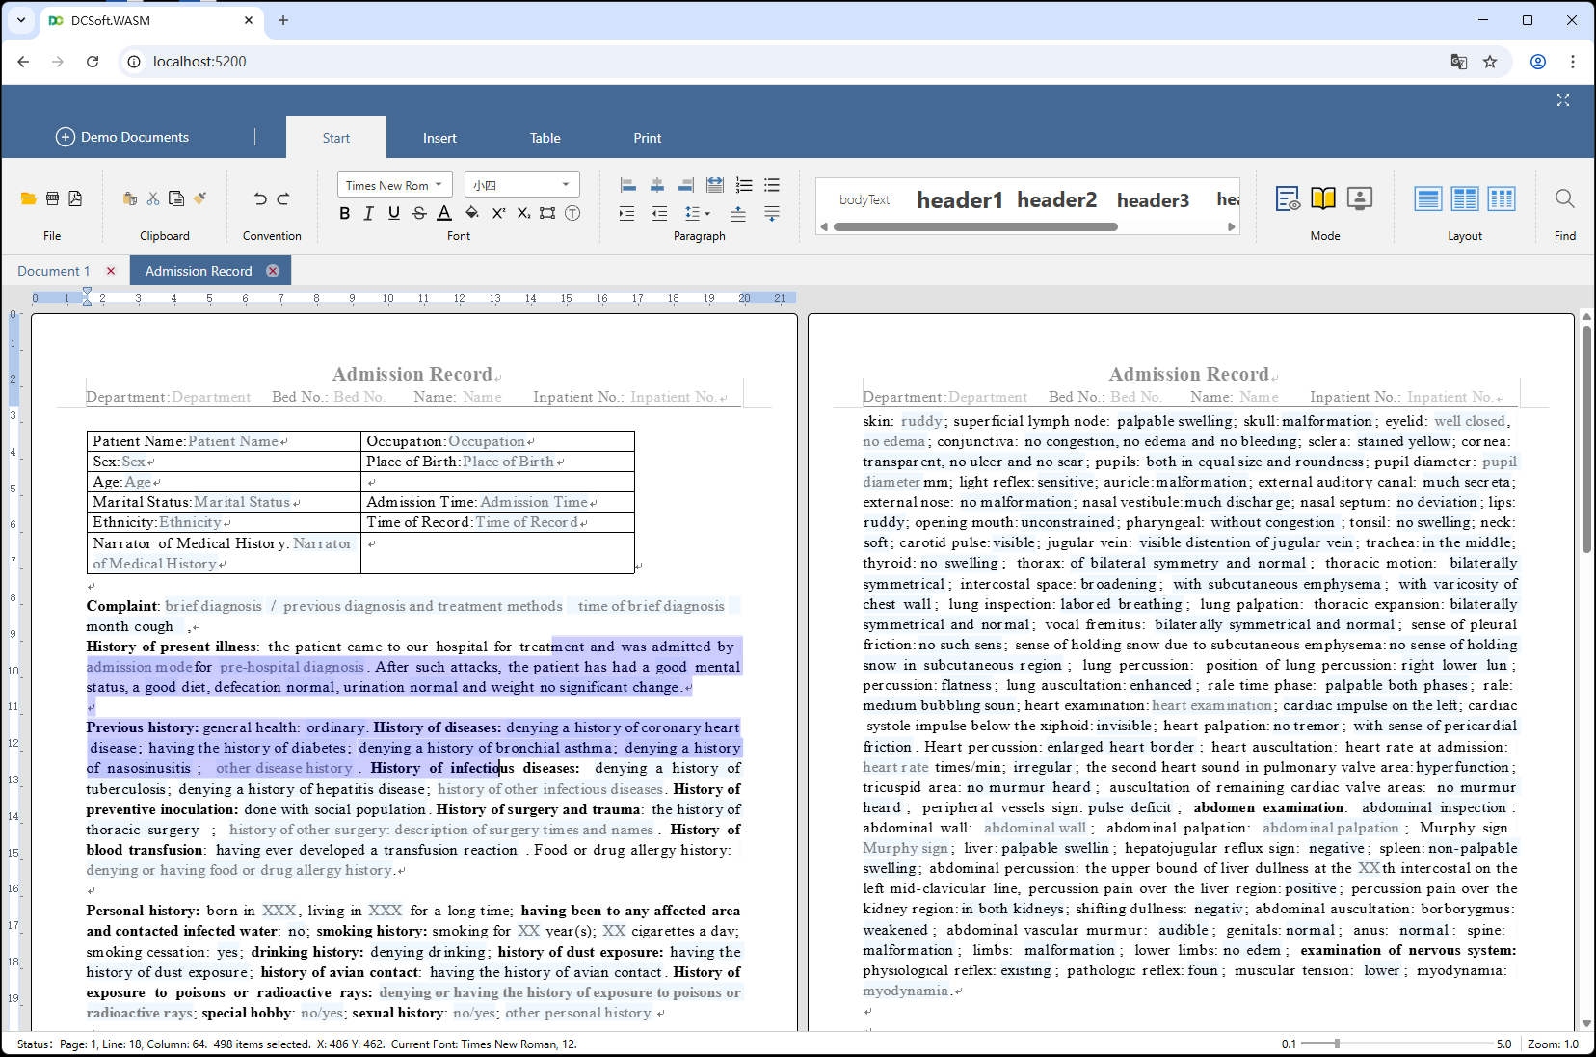
Task: Apply superscript formatting
Action: coord(498,213)
